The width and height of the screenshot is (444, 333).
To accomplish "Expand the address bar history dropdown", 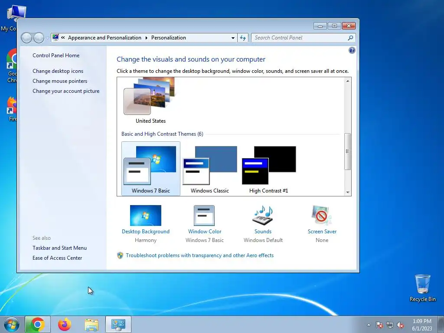I will pos(233,38).
